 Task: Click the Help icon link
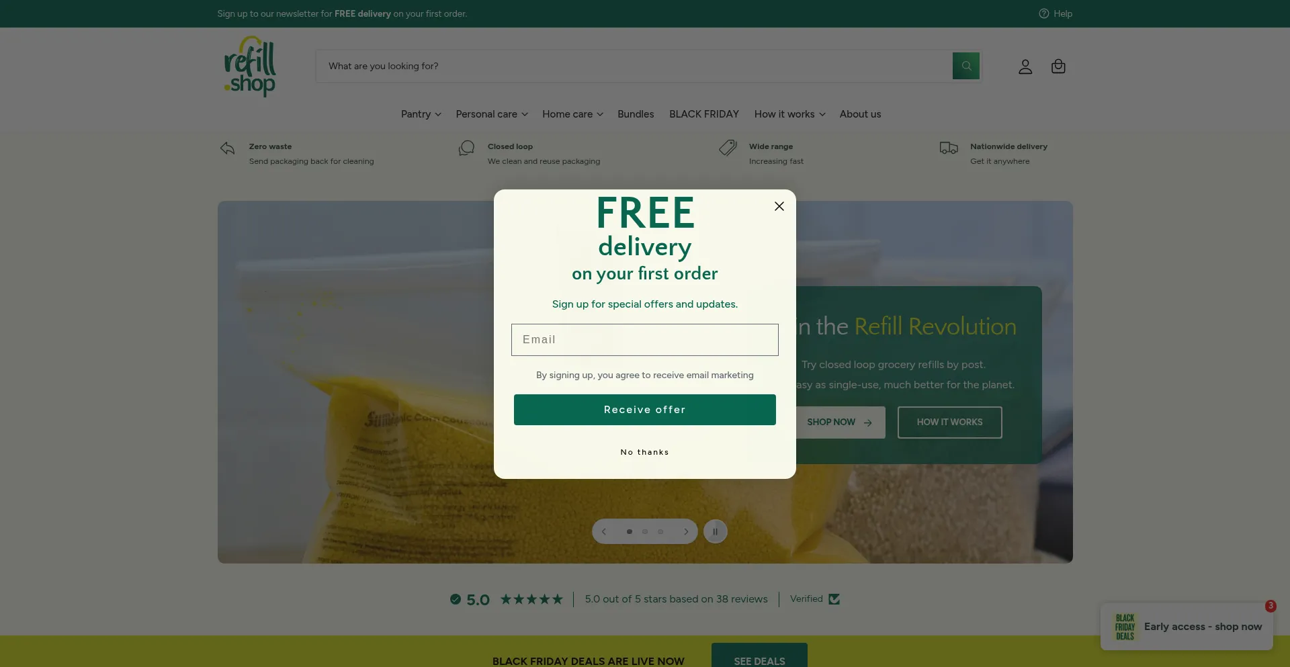[1056, 13]
